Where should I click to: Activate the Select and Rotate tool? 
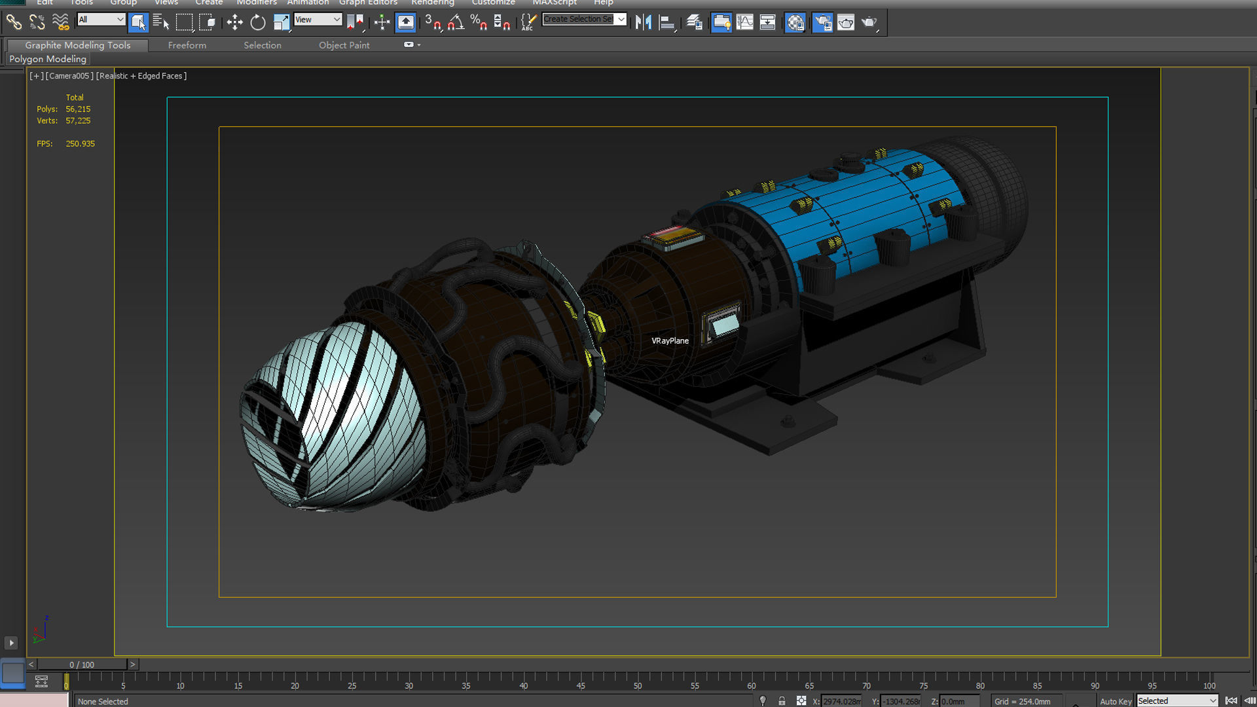pos(258,23)
